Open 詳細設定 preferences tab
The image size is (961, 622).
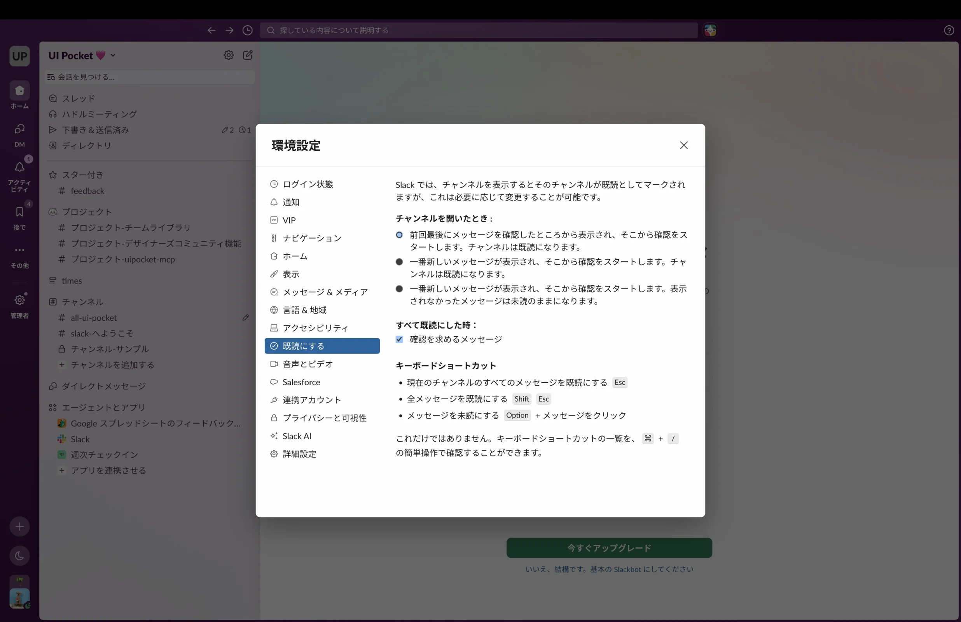pyautogui.click(x=322, y=454)
